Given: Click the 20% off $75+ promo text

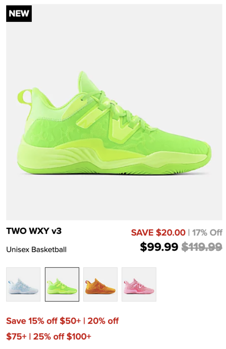Looking at the screenshot, I should point(62,329).
